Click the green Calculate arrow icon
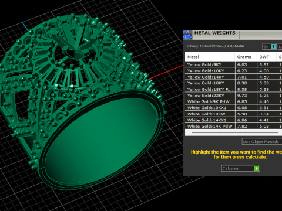 pos(257,168)
